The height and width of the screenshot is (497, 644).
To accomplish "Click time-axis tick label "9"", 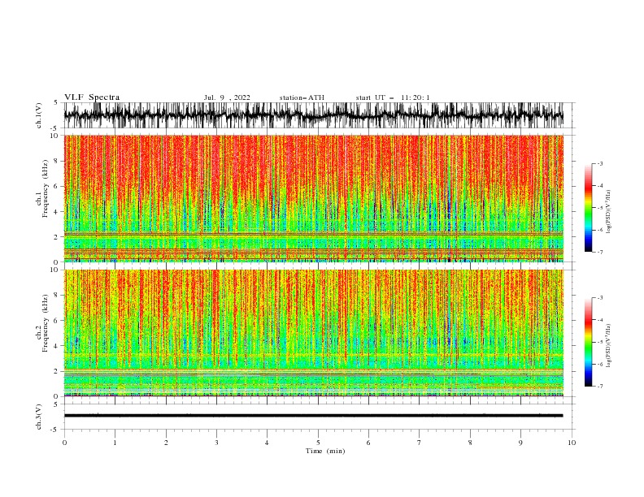I will pos(520,443).
